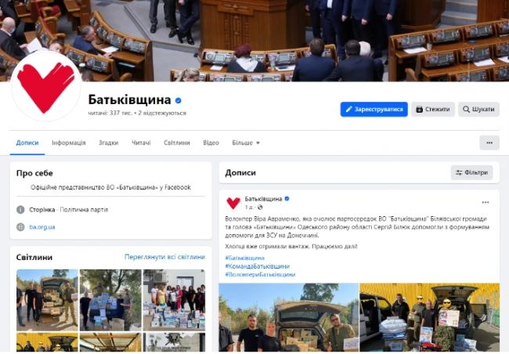Viewport: 509px width, 354px height.
Task: Open the first photo thumbnail in Світлини
Action: click(x=47, y=300)
